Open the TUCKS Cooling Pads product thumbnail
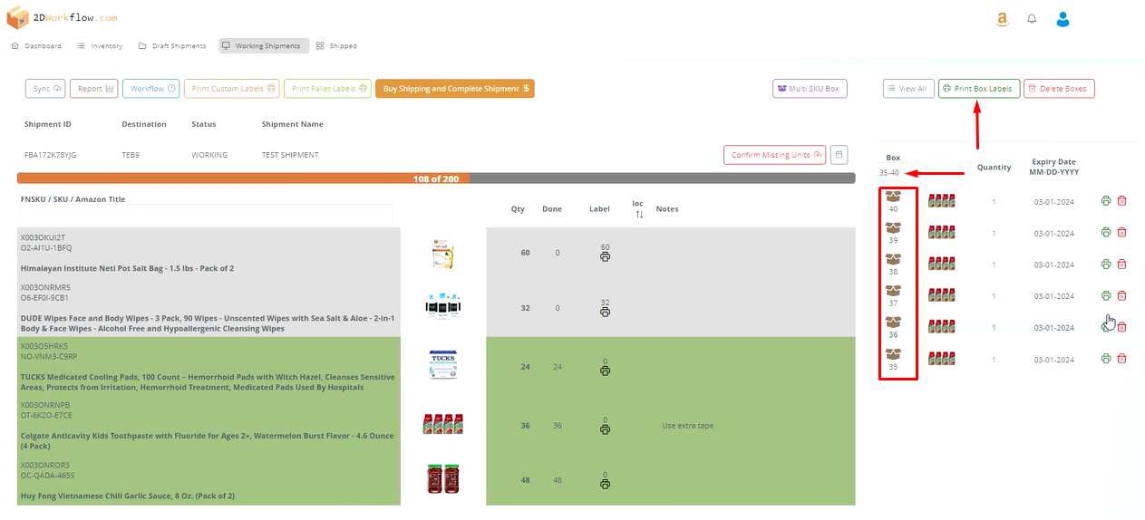 tap(442, 364)
